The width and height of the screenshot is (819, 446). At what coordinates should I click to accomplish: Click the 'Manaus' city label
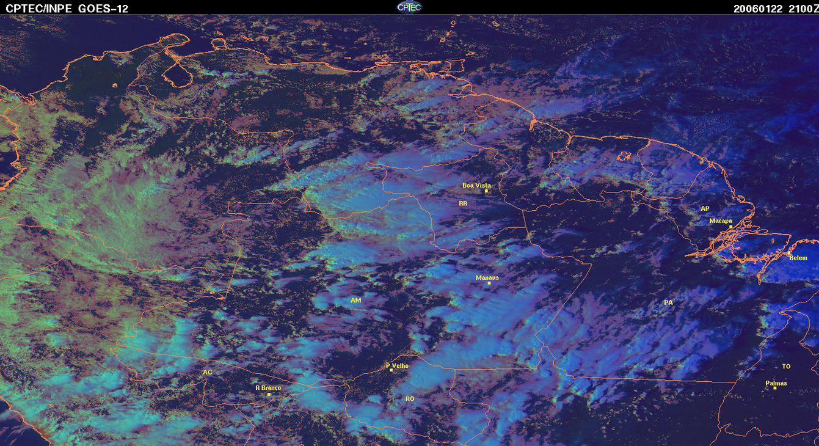pyautogui.click(x=487, y=277)
